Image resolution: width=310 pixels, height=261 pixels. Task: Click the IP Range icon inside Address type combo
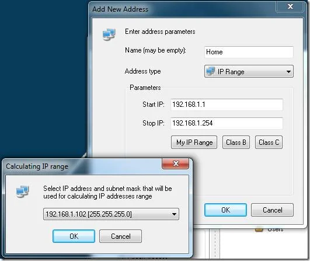(x=210, y=71)
